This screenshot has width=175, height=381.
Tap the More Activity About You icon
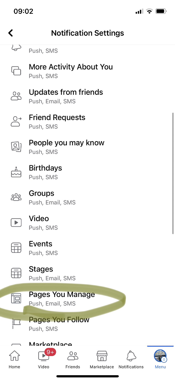coord(16,71)
